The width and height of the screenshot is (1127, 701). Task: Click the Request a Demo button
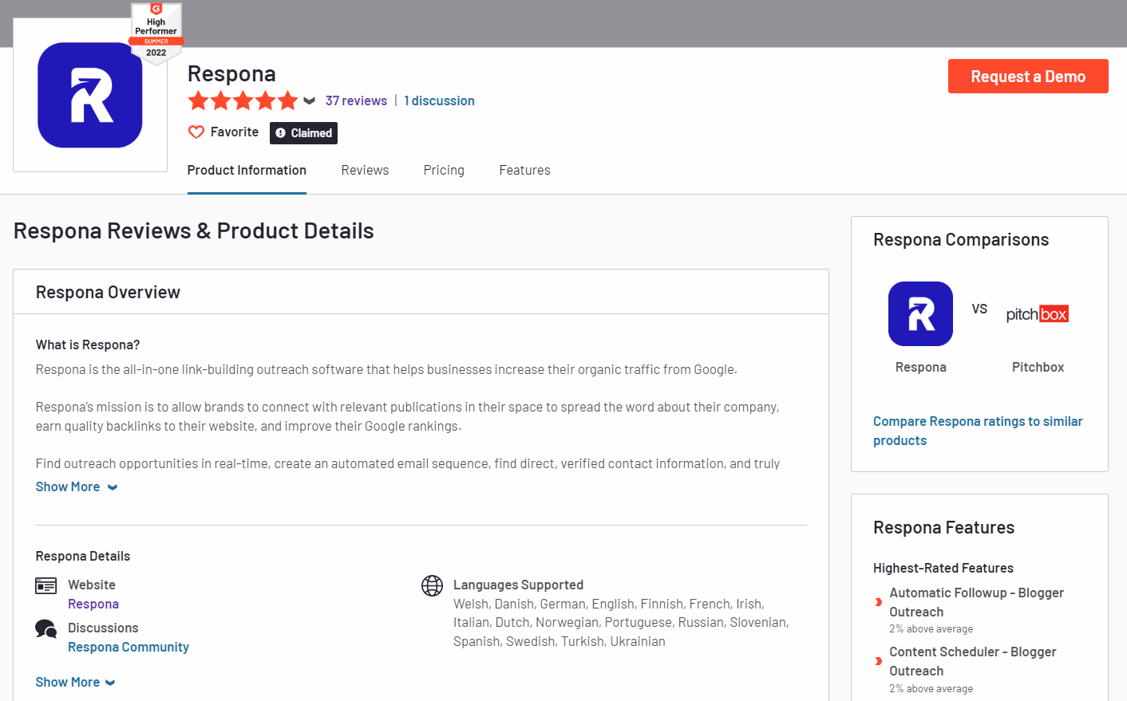(1028, 77)
